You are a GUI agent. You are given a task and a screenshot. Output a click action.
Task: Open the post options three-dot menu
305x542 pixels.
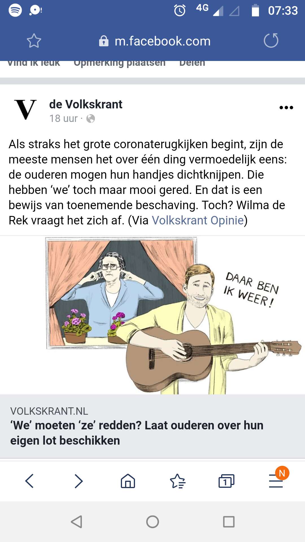(x=286, y=108)
